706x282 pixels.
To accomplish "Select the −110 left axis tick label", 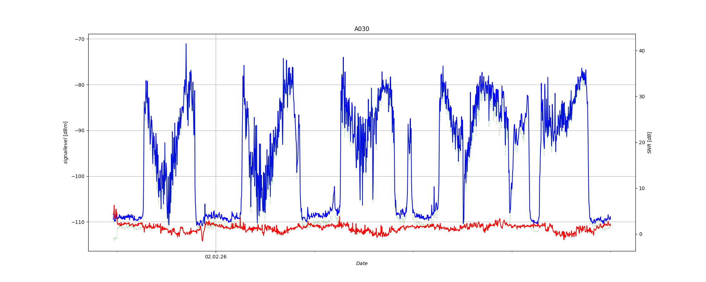I will click(78, 222).
